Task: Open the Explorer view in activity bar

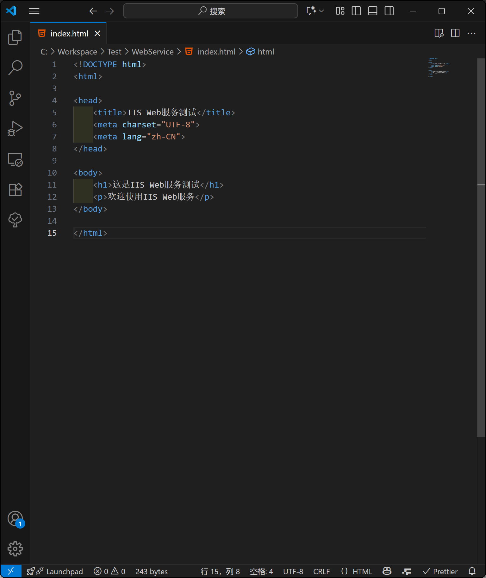Action: (x=15, y=37)
